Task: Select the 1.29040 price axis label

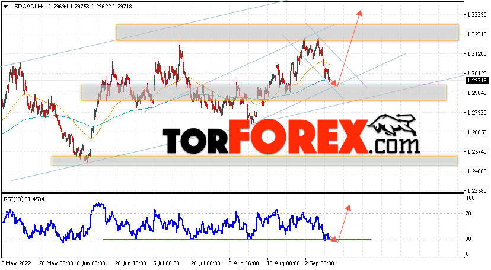Action: pos(477,93)
